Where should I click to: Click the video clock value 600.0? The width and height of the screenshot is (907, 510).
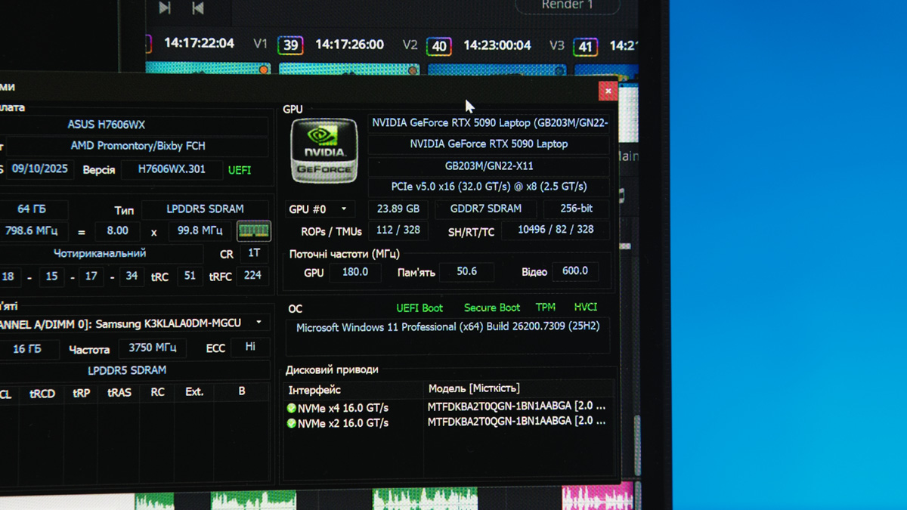point(575,271)
